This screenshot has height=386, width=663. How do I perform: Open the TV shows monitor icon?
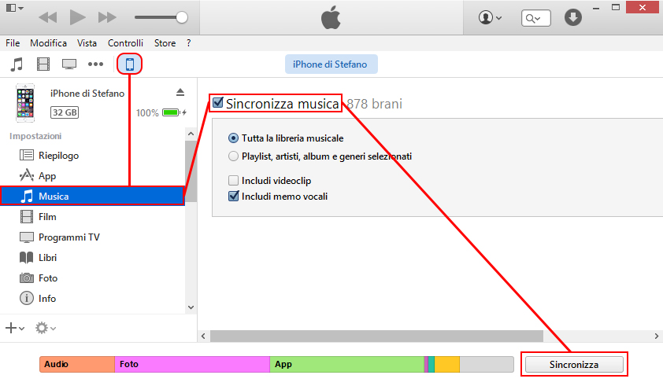69,64
